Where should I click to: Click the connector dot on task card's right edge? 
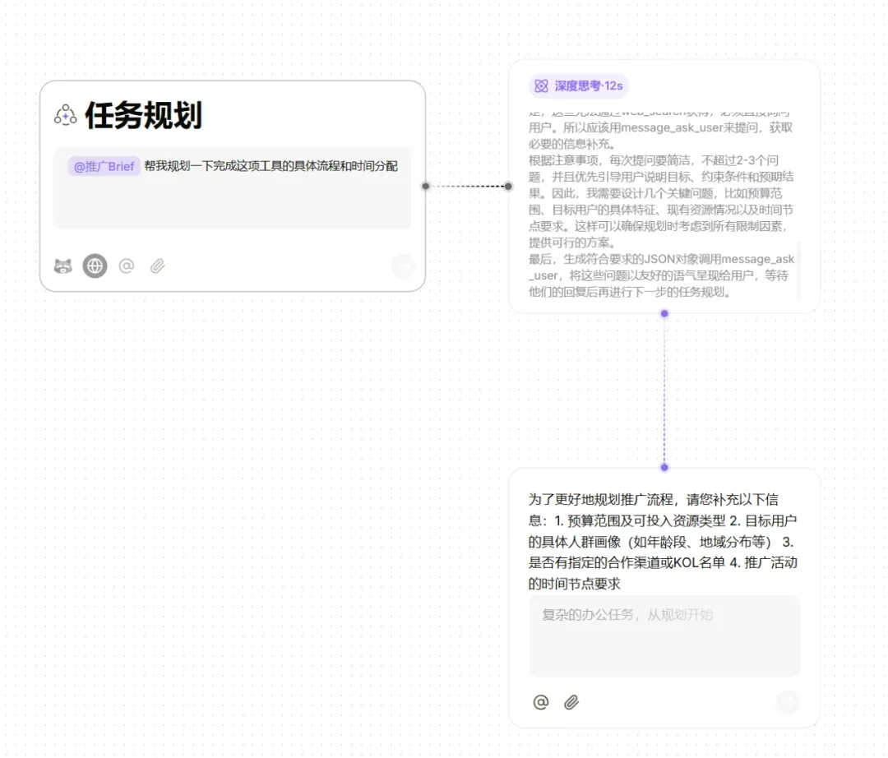[426, 186]
